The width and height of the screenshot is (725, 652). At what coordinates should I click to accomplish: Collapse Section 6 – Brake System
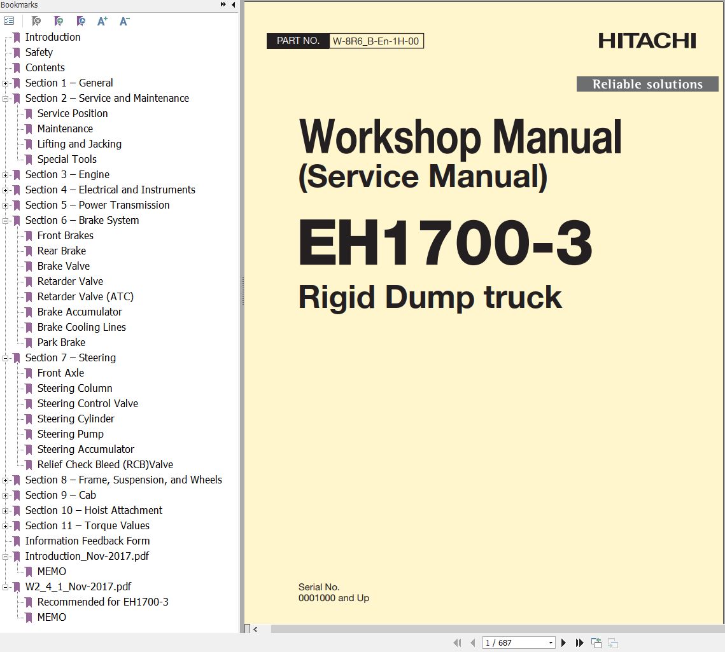6,221
